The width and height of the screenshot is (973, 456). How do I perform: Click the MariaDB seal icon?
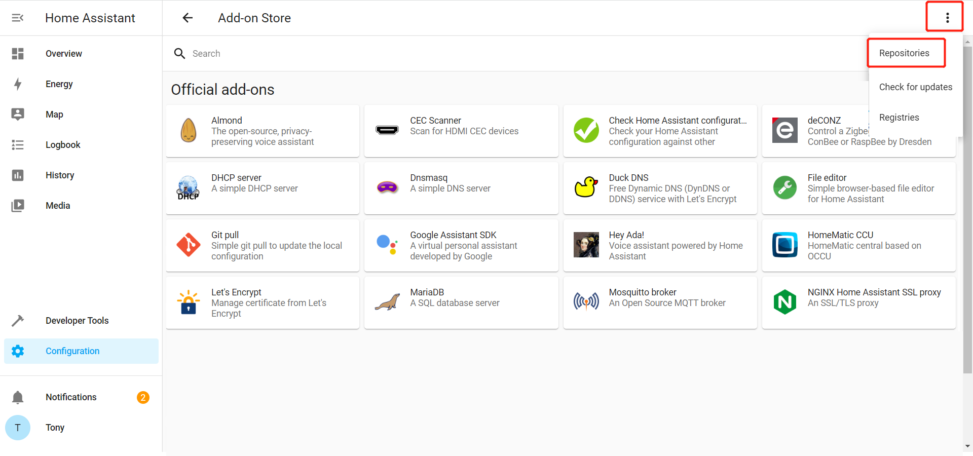[x=387, y=302]
